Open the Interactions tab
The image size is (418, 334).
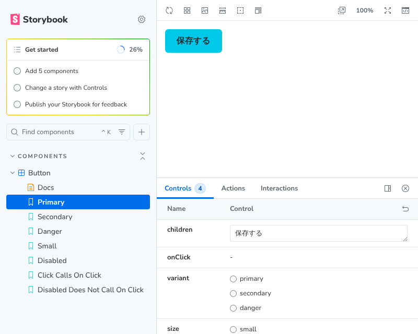pos(279,188)
